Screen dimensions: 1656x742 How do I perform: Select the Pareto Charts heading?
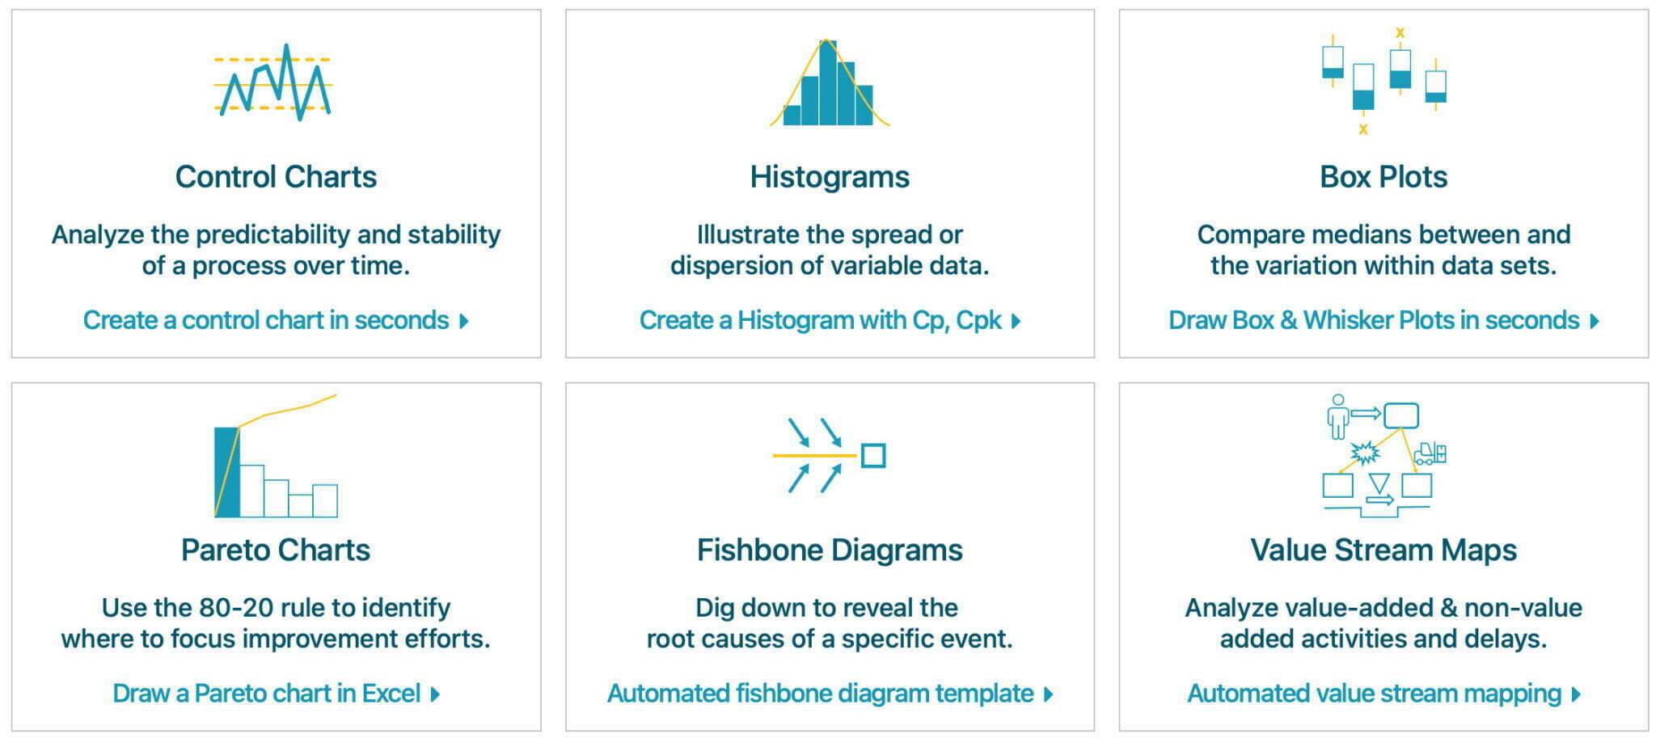(x=276, y=550)
